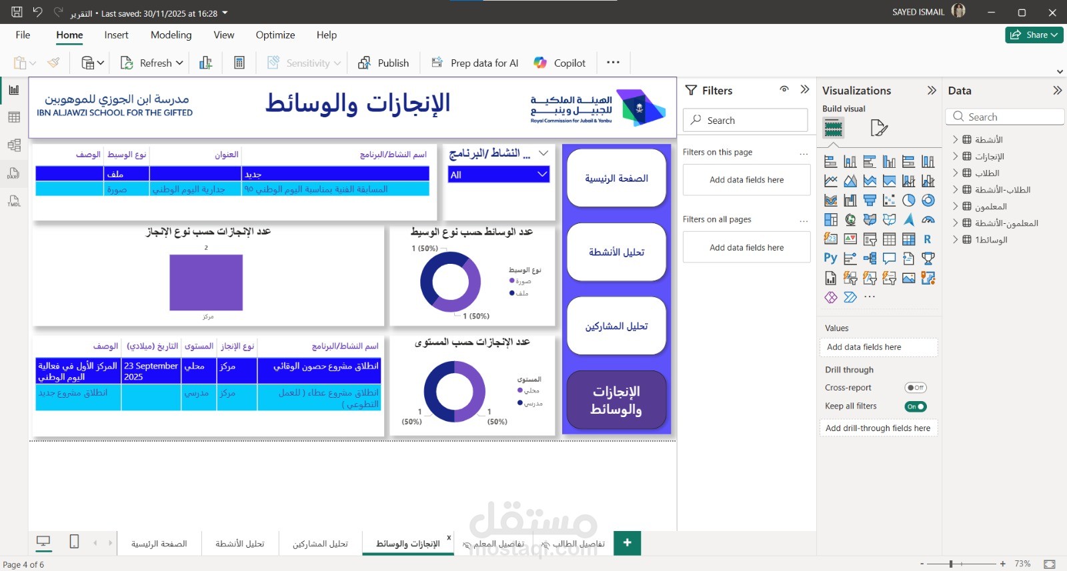Open the file name saved dropdown

tap(225, 13)
